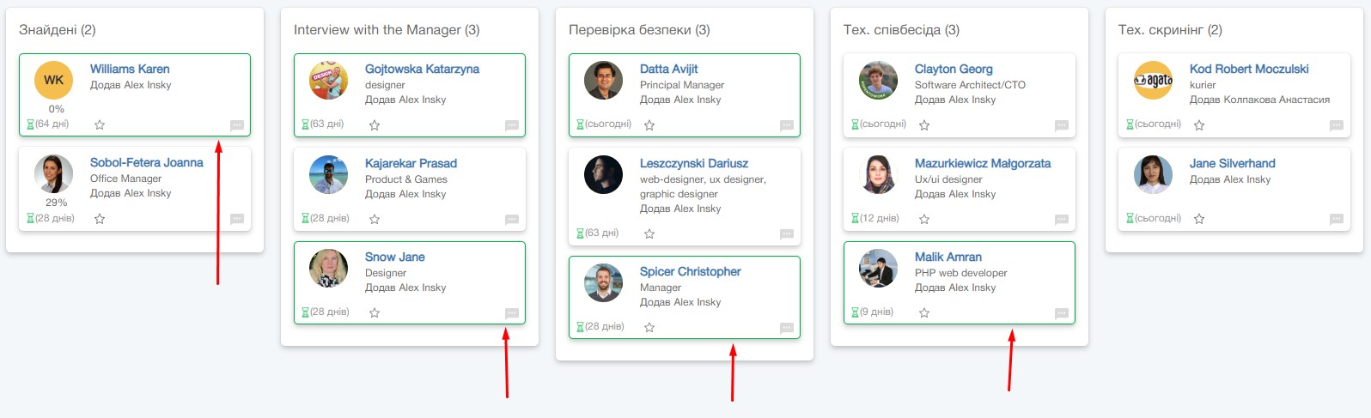Click 'Тех. скринінг (2)' column title
This screenshot has height=418, width=1371.
coord(1170,30)
